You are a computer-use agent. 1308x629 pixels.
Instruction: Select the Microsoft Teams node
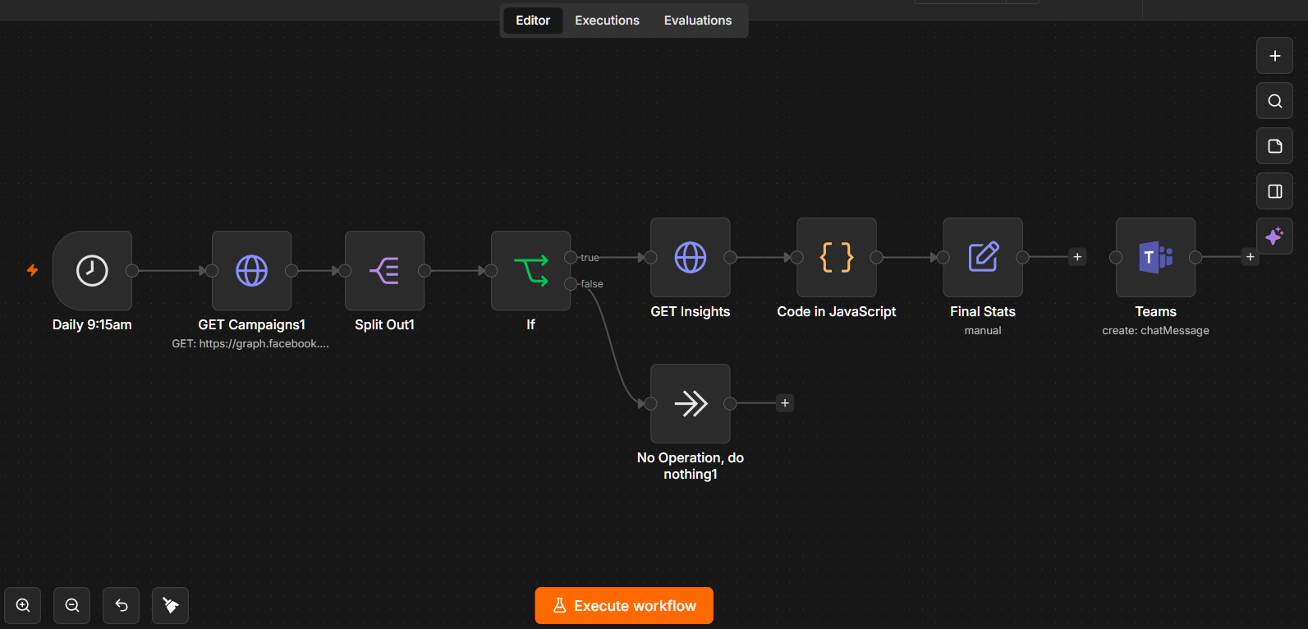1155,257
